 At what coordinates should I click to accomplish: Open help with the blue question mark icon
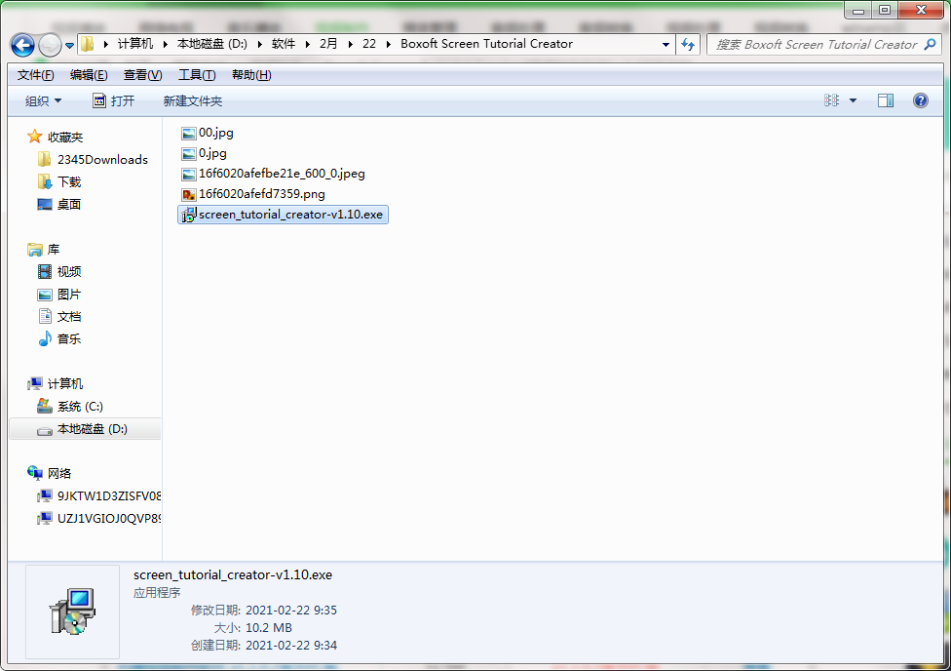point(921,100)
